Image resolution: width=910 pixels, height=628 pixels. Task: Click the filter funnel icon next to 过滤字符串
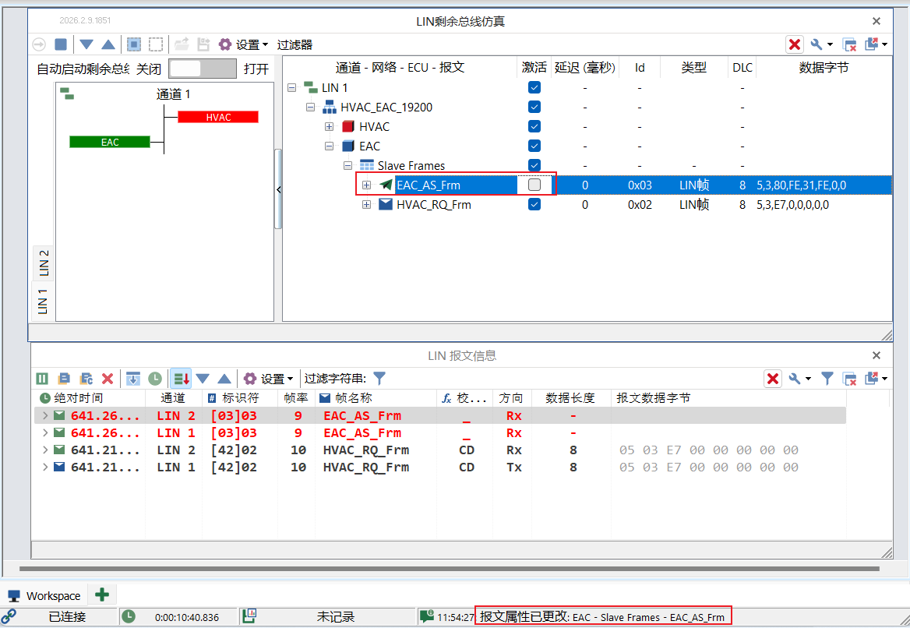click(x=379, y=379)
